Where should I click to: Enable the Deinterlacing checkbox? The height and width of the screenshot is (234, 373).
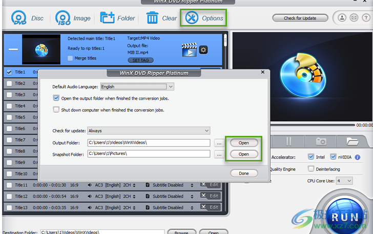pyautogui.click(x=311, y=169)
